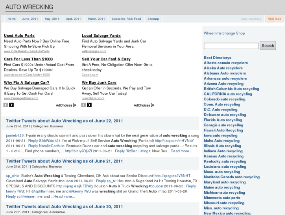Open Cars For Less Than $1000 ad
Viewport: 286px width, 215px height.
coord(28,59)
